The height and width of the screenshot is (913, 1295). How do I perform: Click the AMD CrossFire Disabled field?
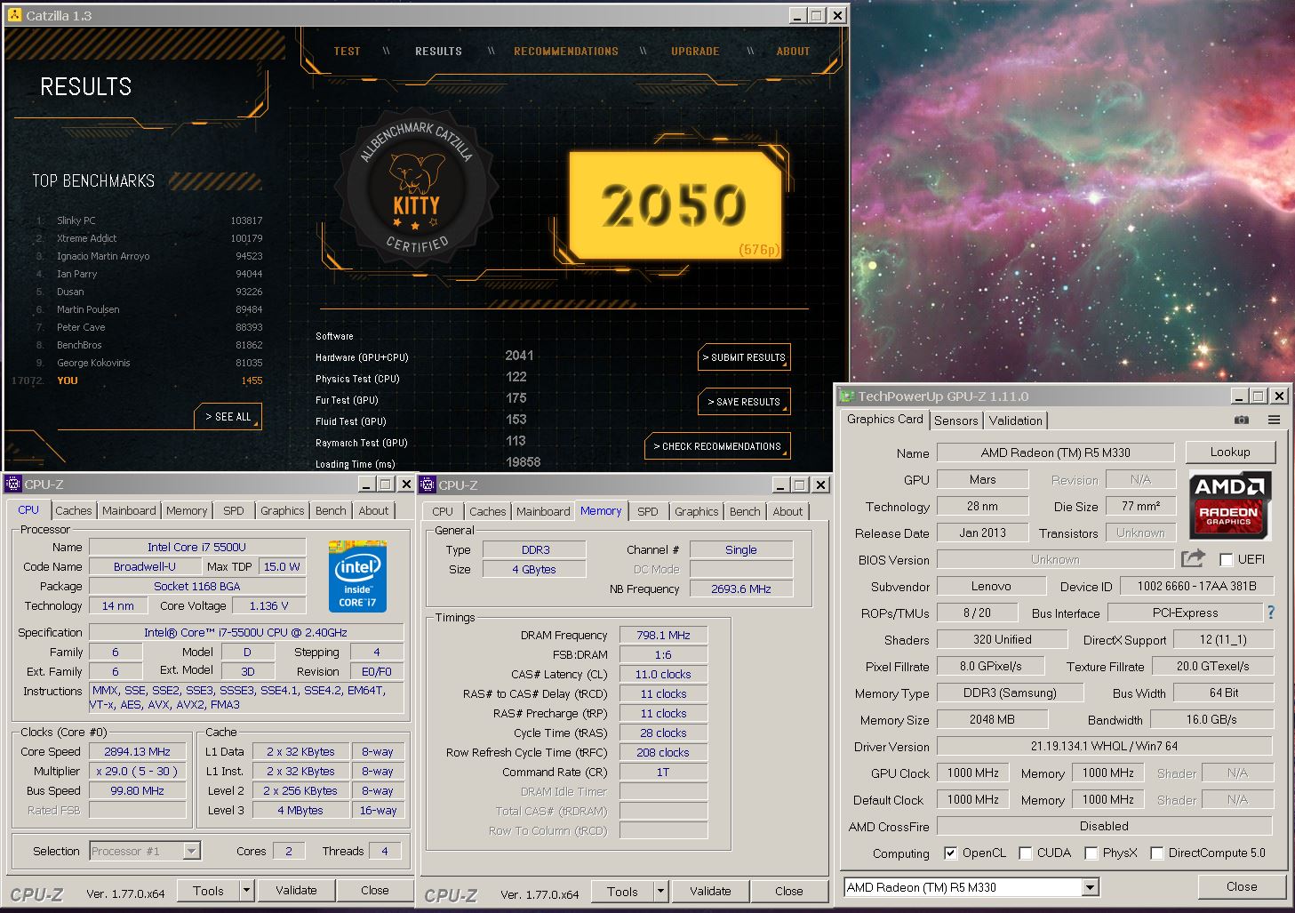click(x=1104, y=826)
